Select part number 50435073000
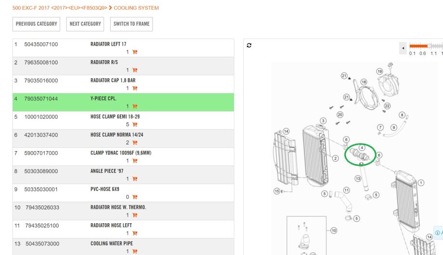This screenshot has width=443, height=255. (42, 243)
